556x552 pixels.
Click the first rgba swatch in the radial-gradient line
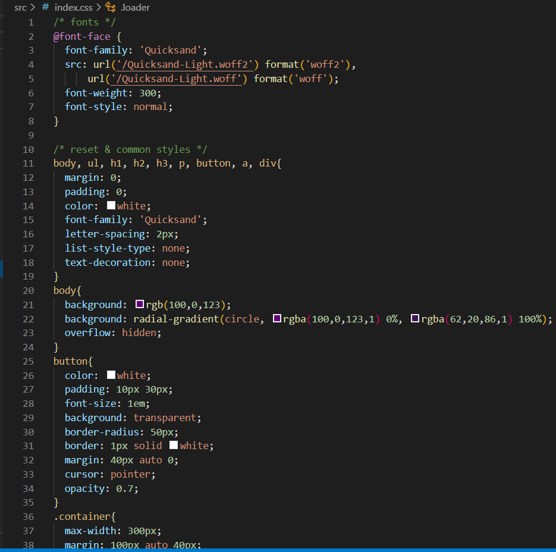[277, 319]
